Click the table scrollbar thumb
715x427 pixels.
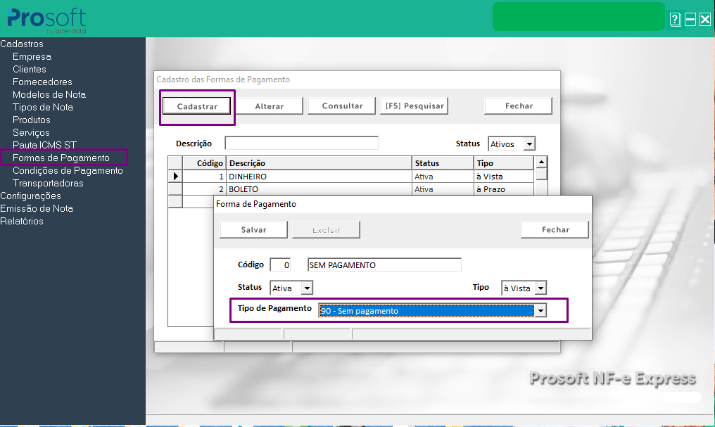click(x=541, y=174)
